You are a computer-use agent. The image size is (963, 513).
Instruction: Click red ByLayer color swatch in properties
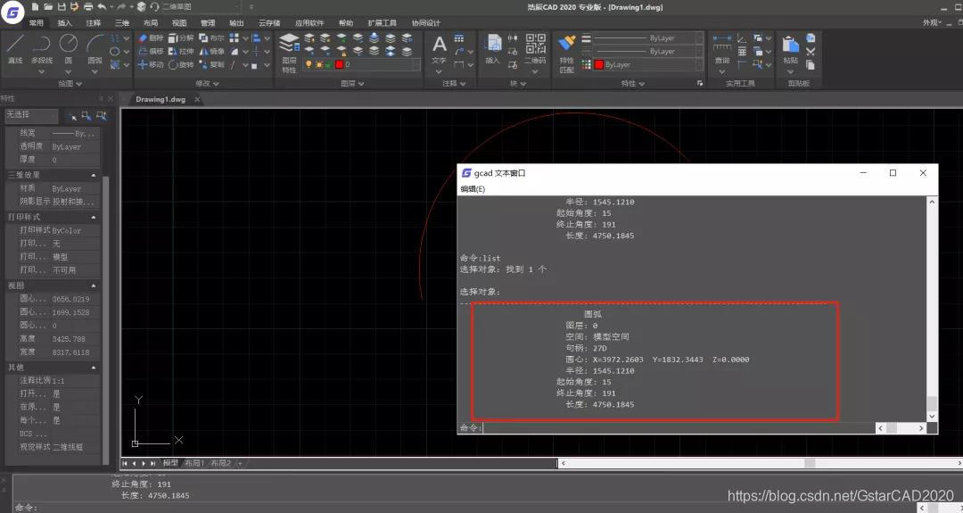point(599,64)
